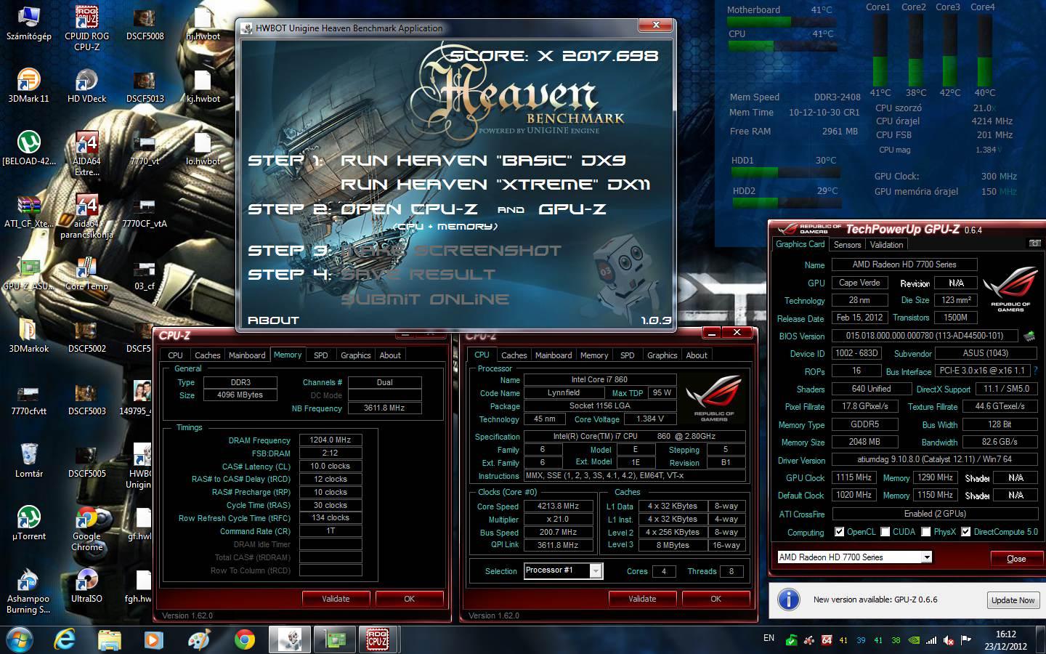Click the taskbar clock showing 16:12
Screen dimensions: 1046x654
[x=1006, y=639]
